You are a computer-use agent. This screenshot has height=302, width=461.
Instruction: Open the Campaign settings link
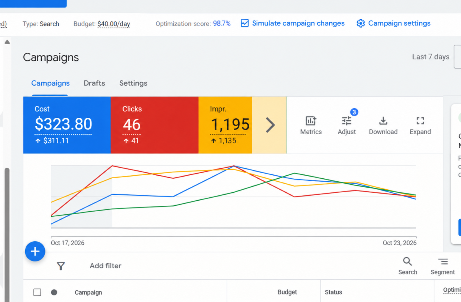(x=399, y=23)
